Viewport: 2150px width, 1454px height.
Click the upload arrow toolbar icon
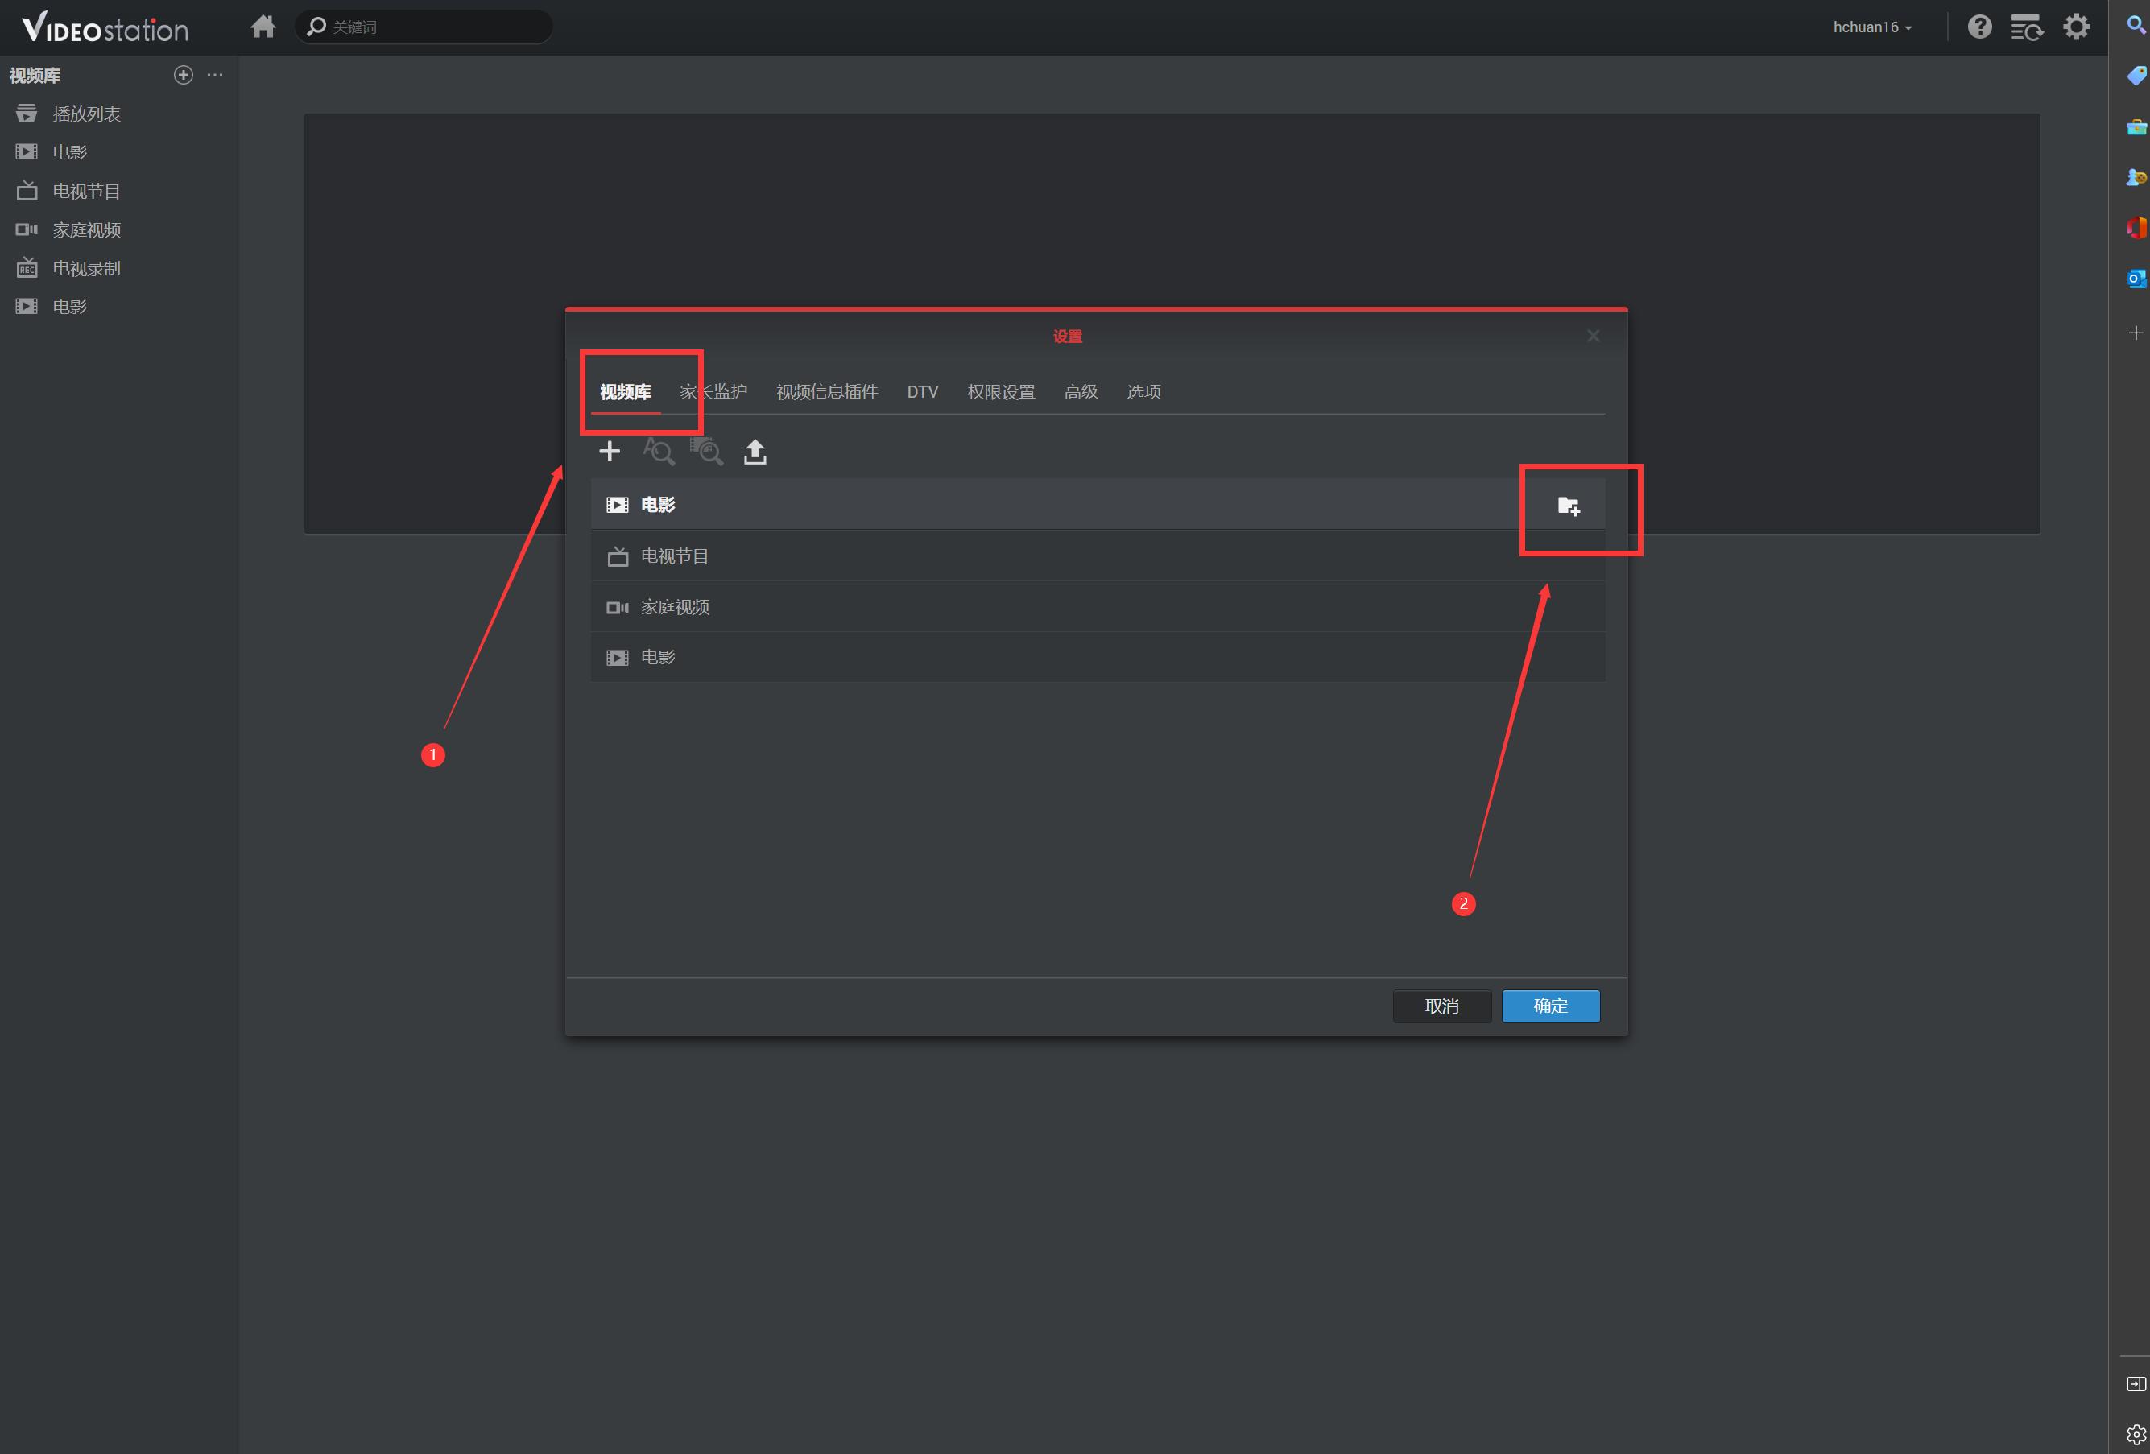click(755, 452)
